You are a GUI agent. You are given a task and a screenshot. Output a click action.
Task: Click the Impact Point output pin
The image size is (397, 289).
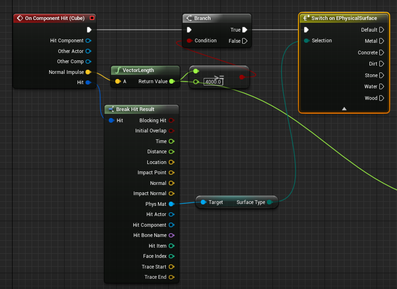tap(172, 172)
